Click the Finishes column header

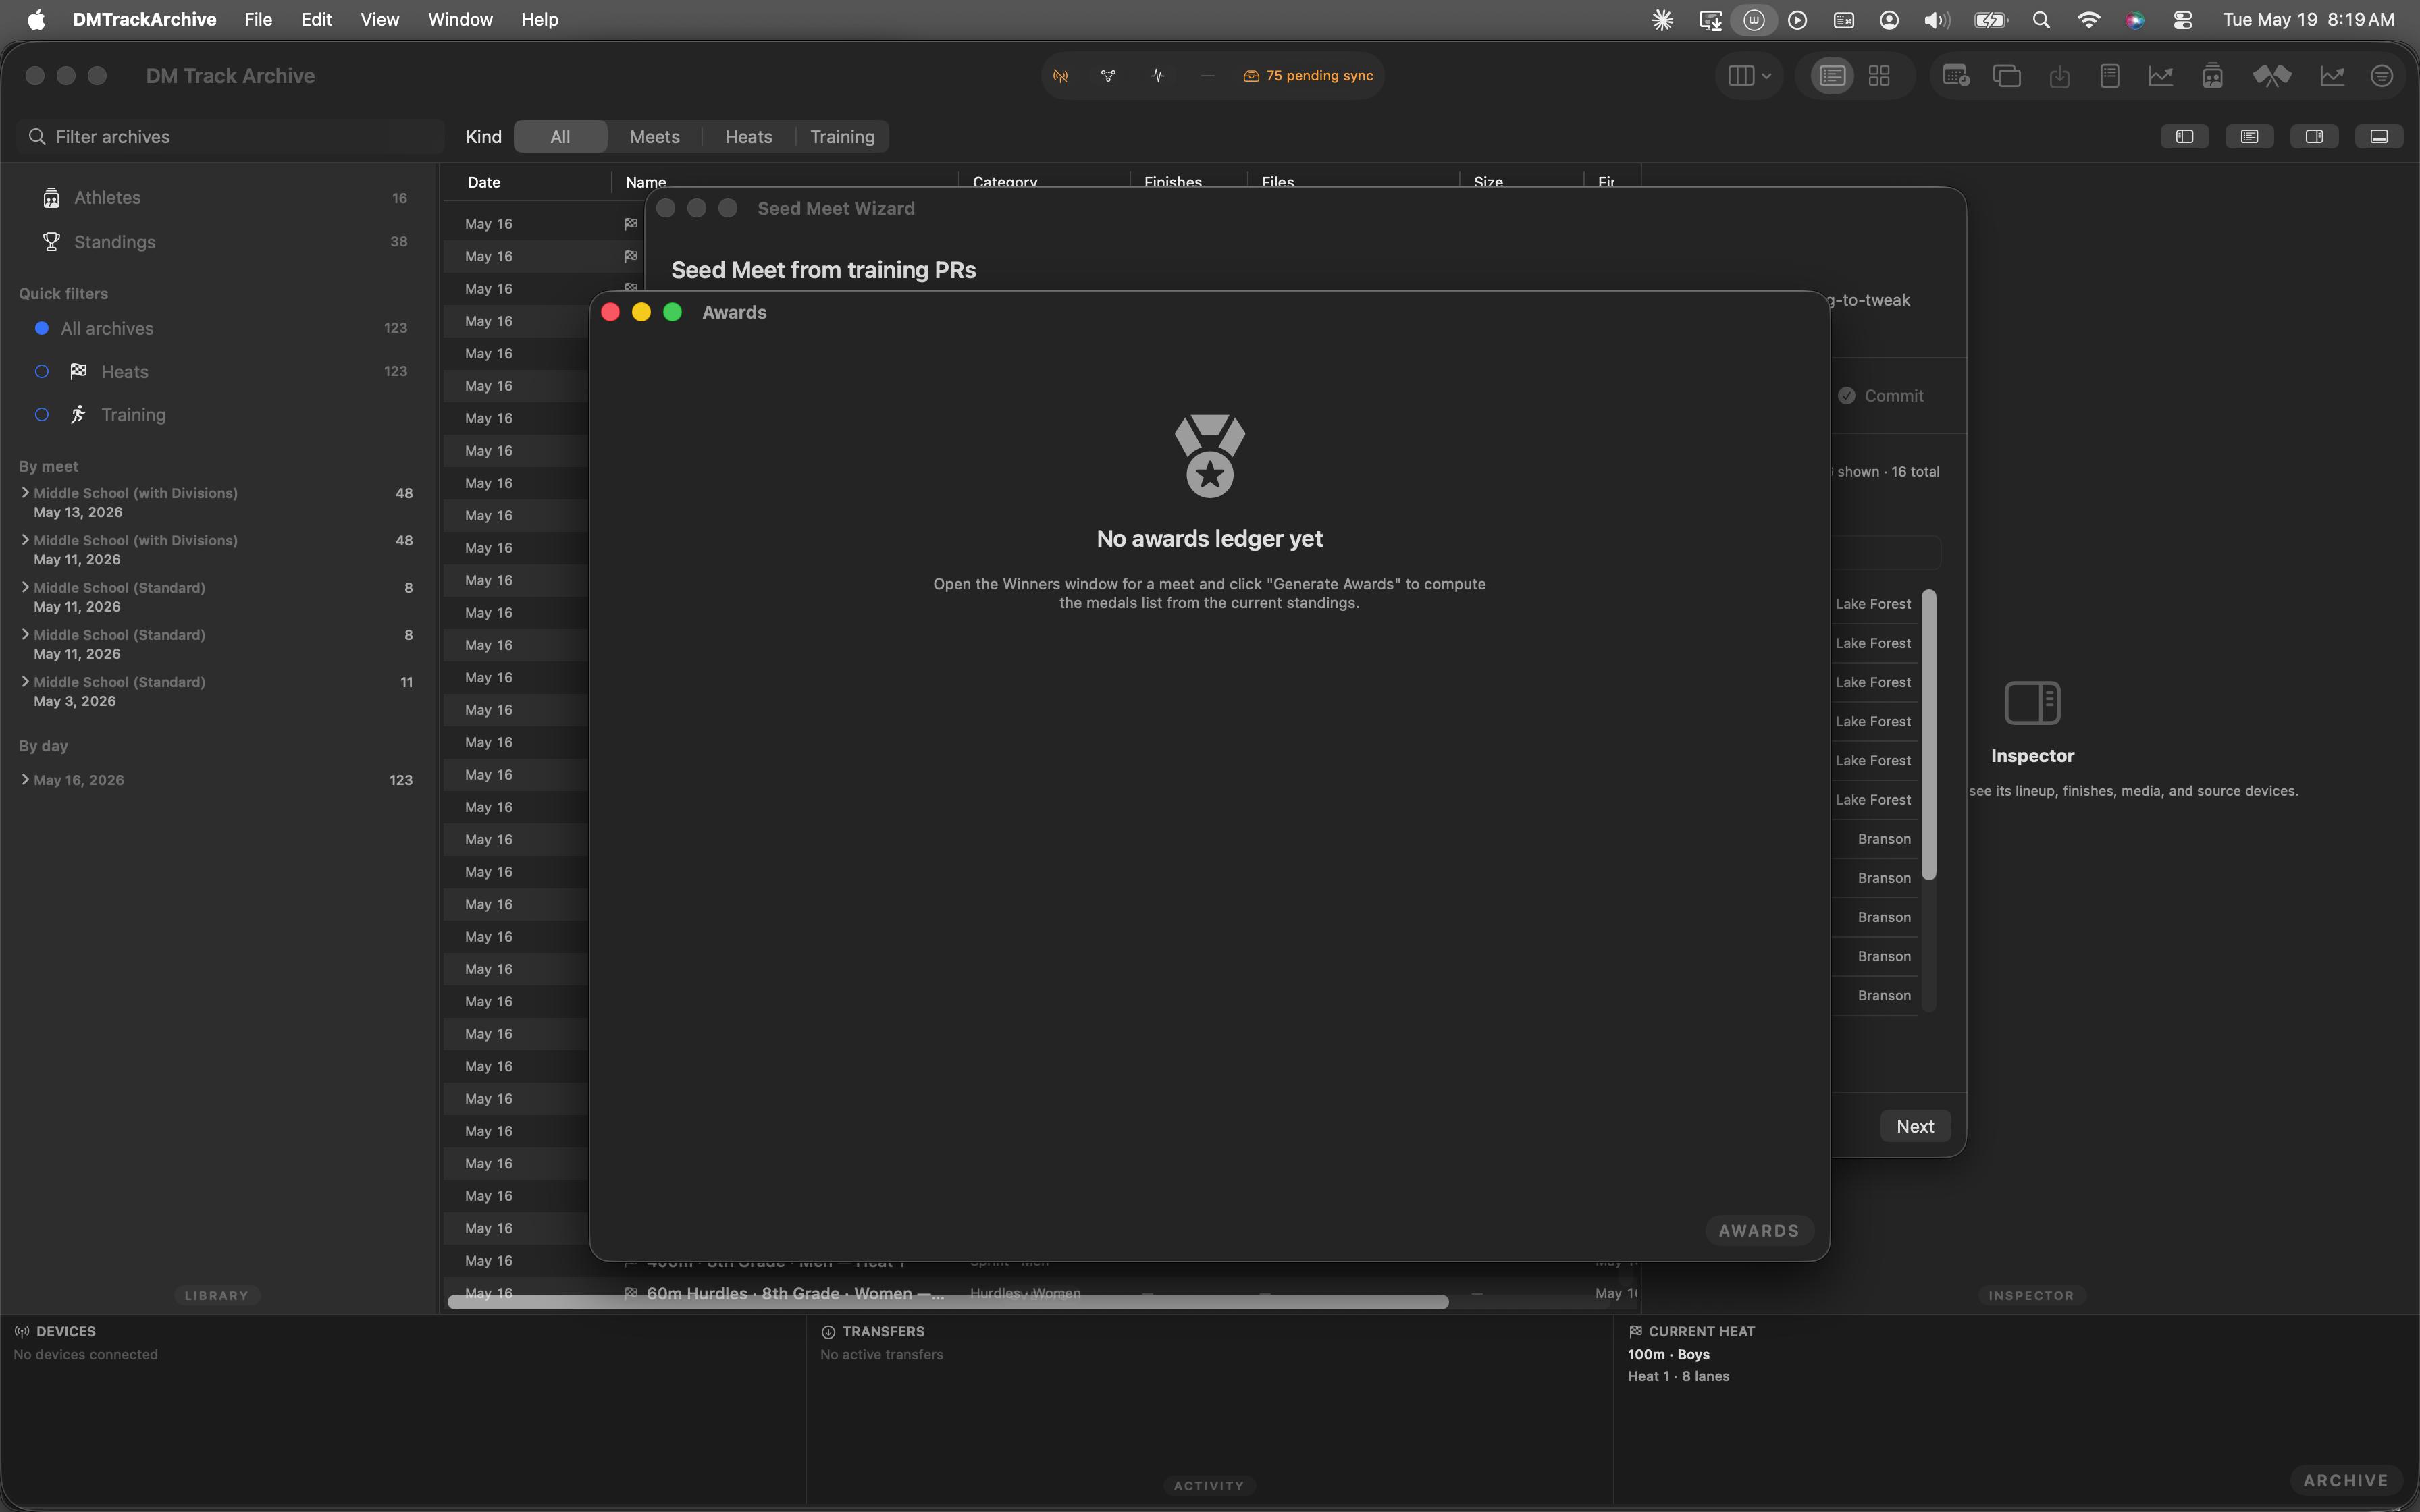tap(1173, 182)
